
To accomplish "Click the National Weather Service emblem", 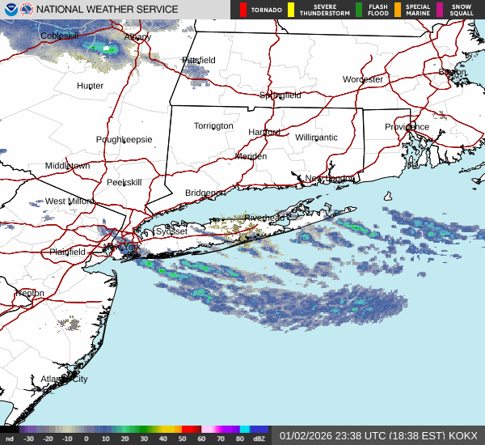I will [27, 10].
